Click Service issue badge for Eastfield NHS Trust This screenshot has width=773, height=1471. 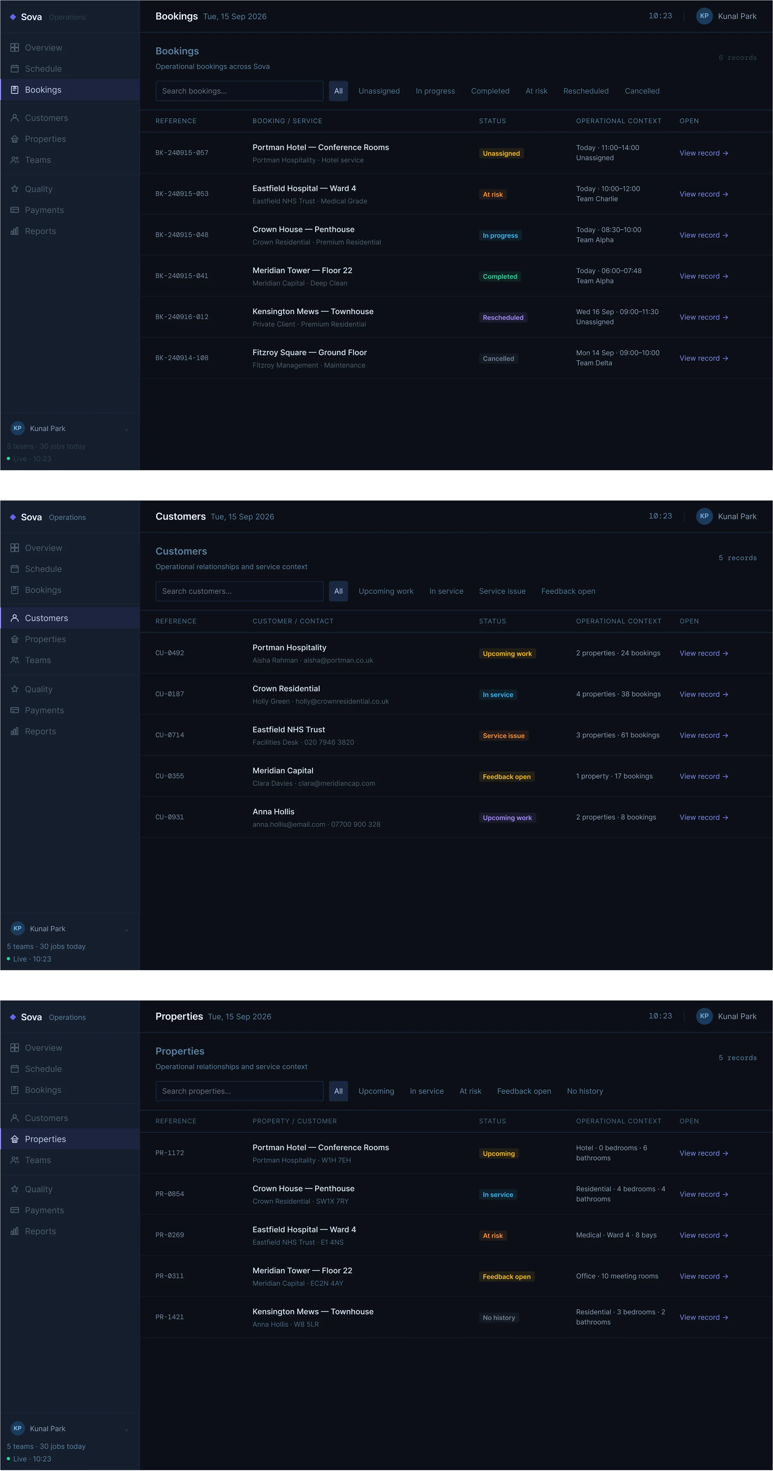point(504,736)
